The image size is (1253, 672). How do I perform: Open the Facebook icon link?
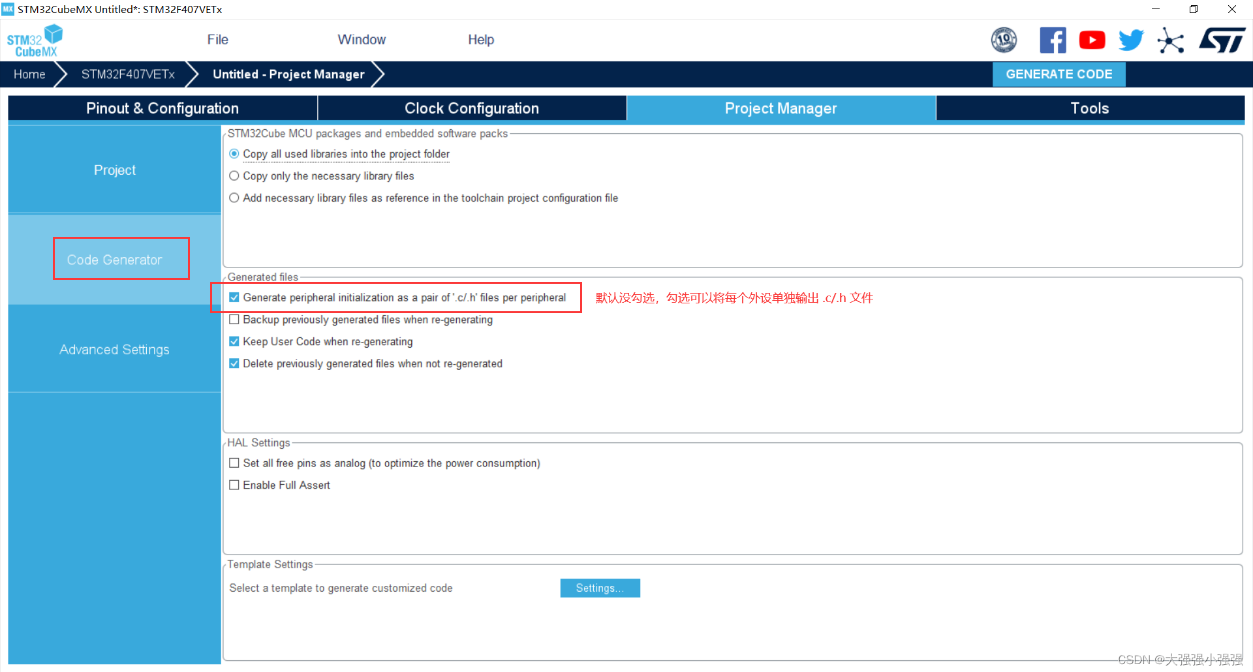tap(1053, 40)
